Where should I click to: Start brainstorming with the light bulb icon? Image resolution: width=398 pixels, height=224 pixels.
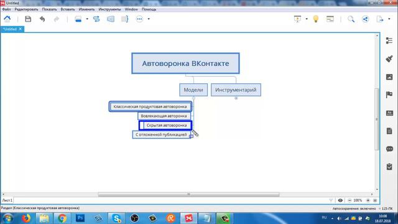click(316, 19)
